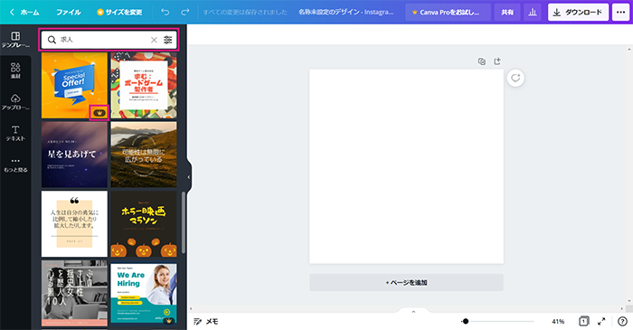Expand the bottom page thumbnails chevron
Image resolution: width=633 pixels, height=330 pixels.
[x=413, y=311]
